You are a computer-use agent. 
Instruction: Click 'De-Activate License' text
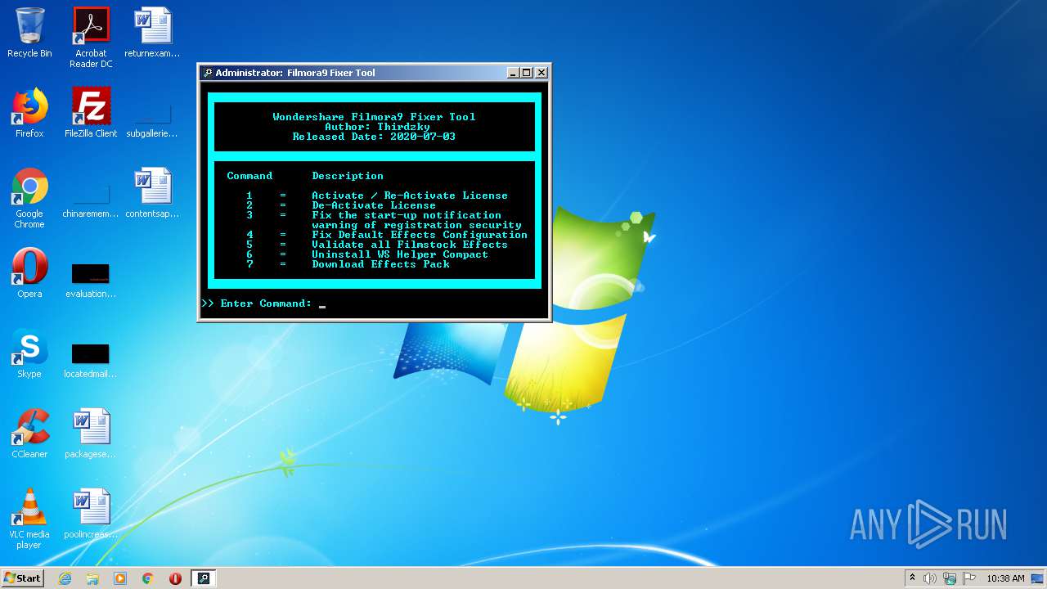(374, 205)
